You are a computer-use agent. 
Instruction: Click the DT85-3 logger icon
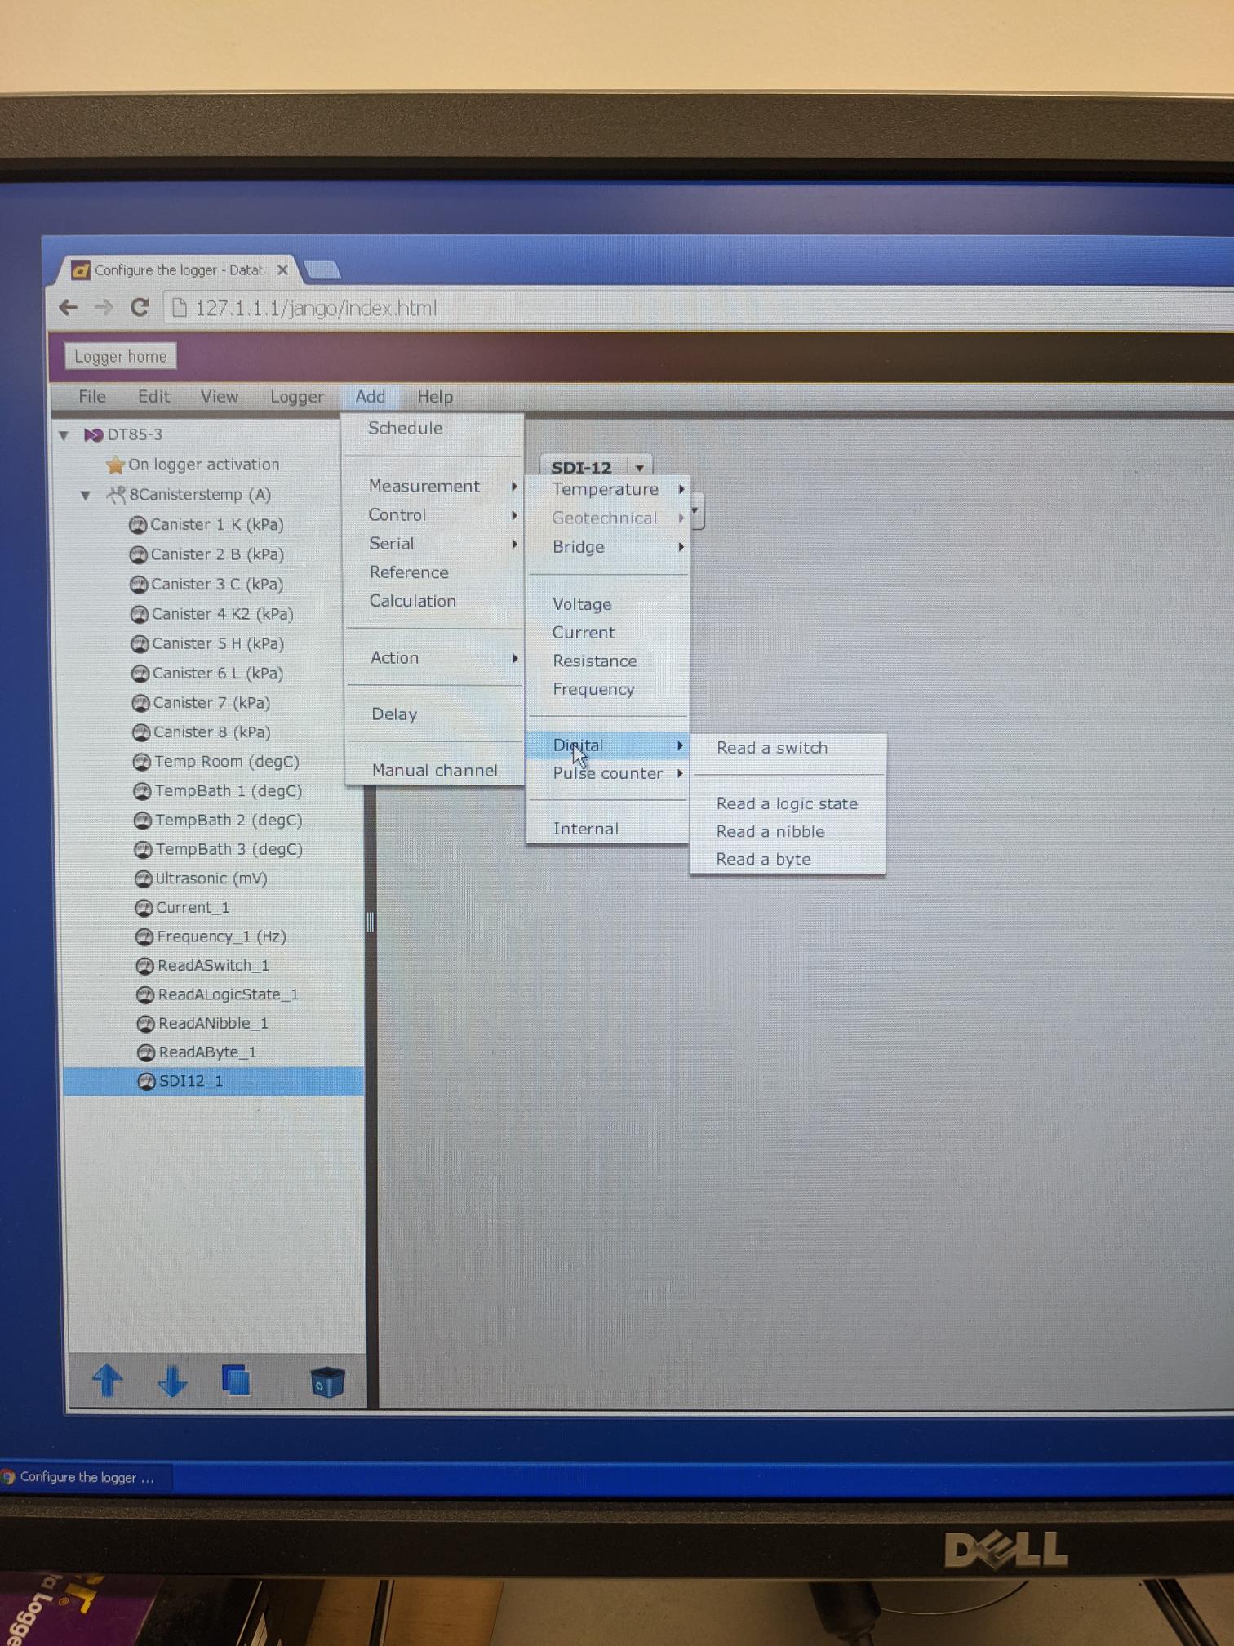93,434
